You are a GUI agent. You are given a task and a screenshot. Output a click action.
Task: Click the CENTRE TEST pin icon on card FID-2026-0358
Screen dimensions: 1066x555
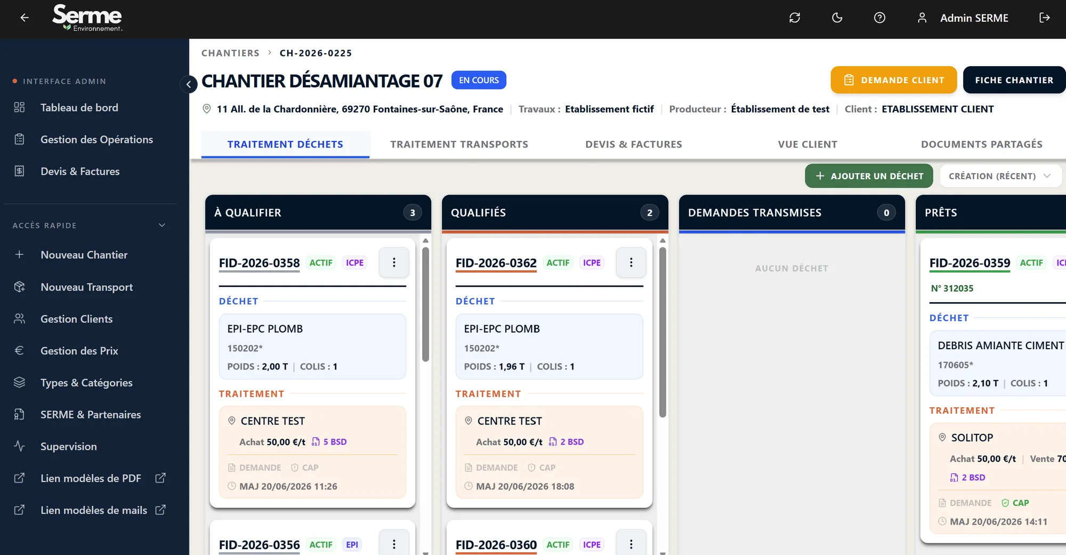coord(232,421)
